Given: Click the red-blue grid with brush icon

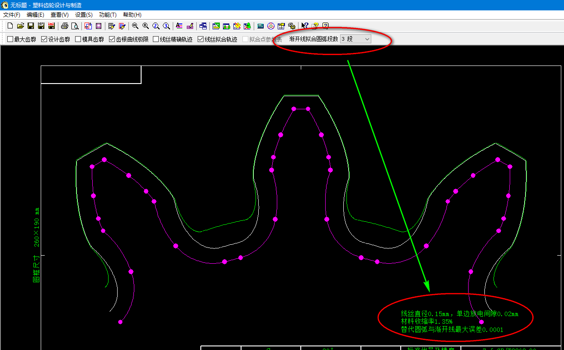Looking at the screenshot, I should pyautogui.click(x=122, y=26).
